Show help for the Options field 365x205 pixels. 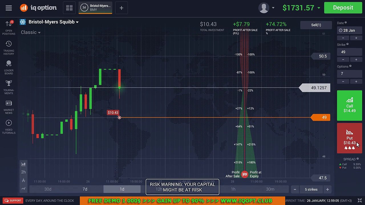pyautogui.click(x=350, y=66)
